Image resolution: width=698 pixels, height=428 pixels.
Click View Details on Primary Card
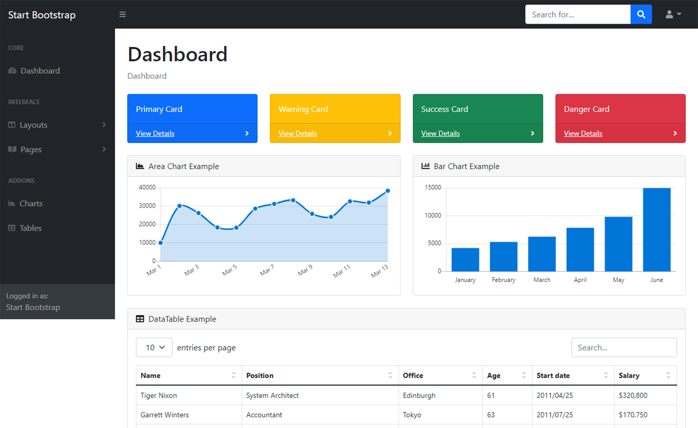[x=156, y=133]
